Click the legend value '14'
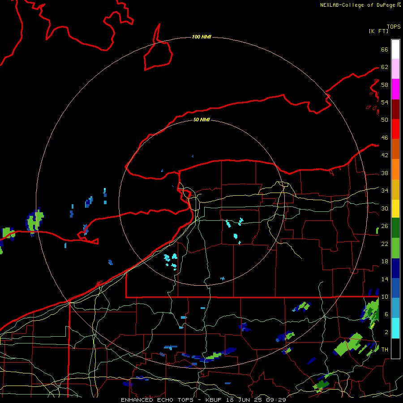 [385, 279]
